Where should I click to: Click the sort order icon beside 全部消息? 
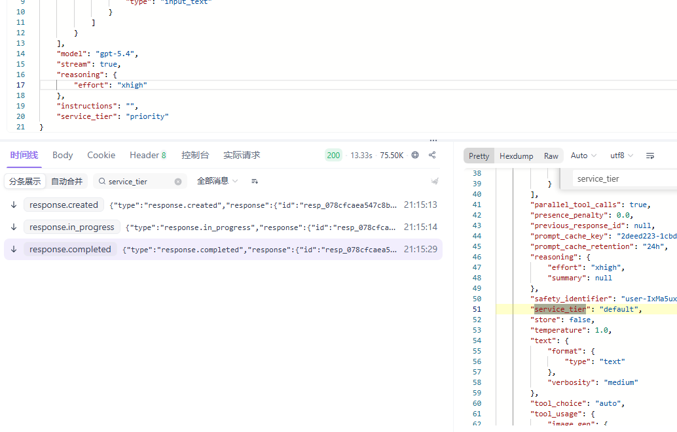[255, 182]
